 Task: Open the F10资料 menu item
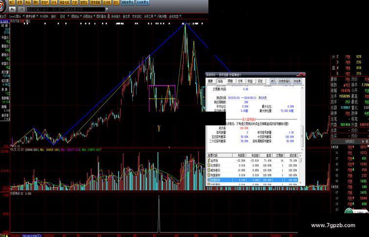[44, 16]
